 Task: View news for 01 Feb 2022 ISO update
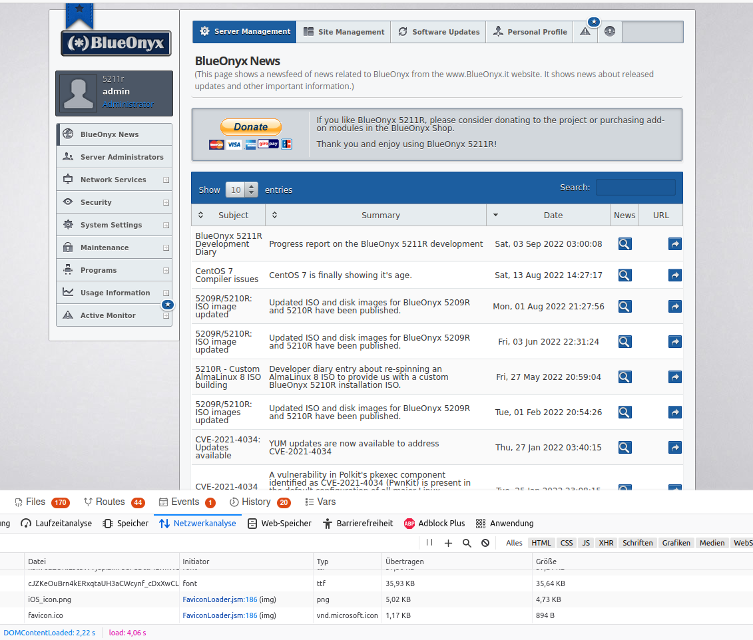click(625, 412)
